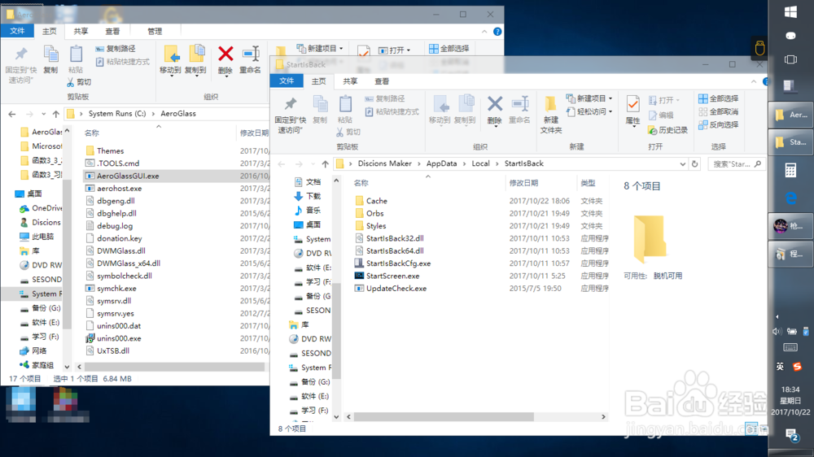
Task: Click the red Delete icon in AeroGlass window
Action: point(225,59)
